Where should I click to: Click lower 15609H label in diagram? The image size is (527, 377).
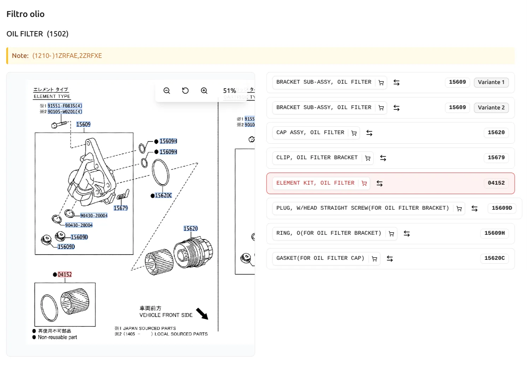pyautogui.click(x=168, y=152)
